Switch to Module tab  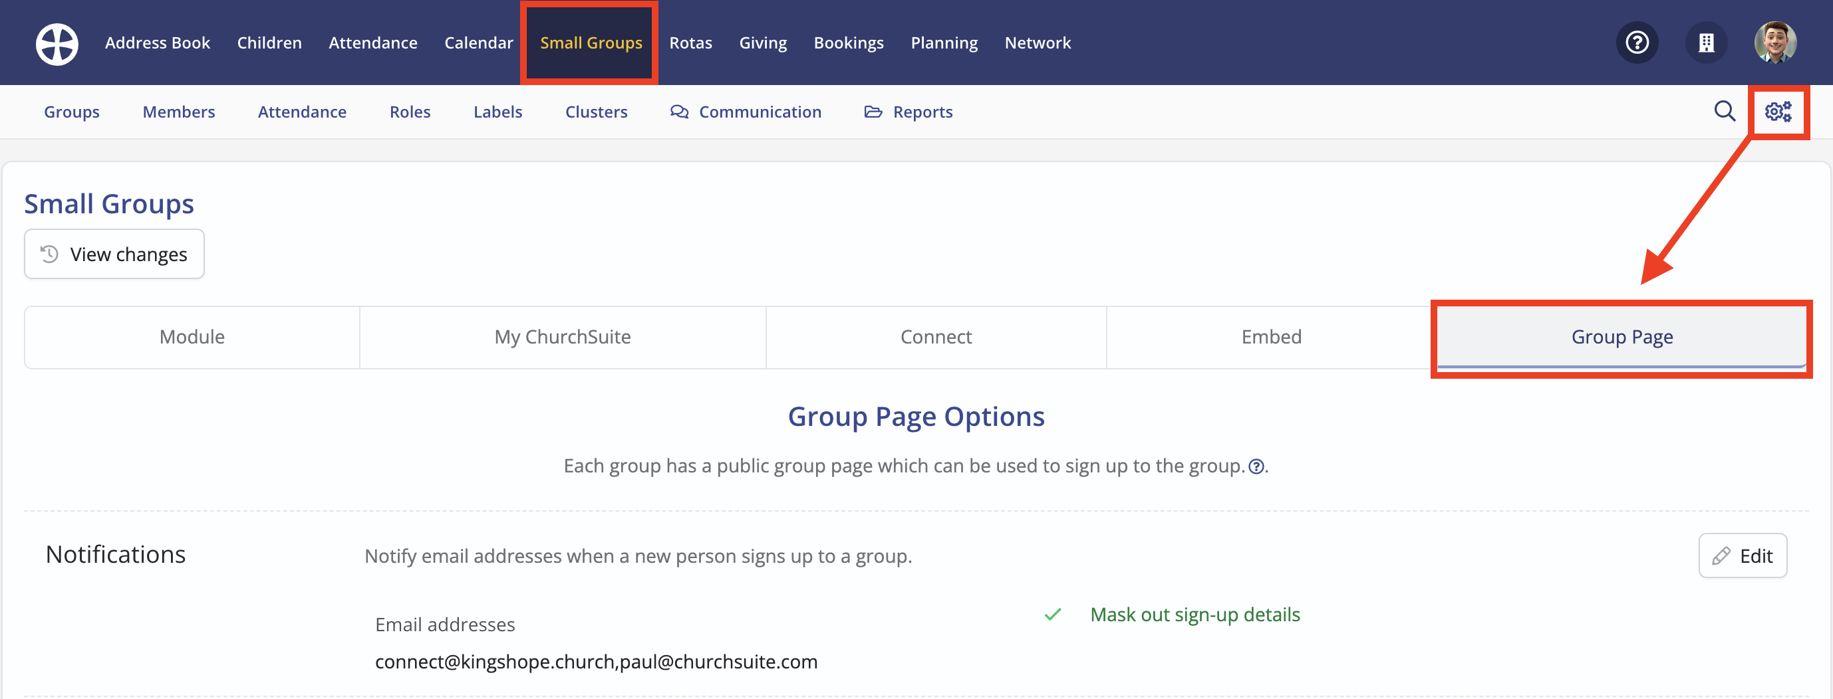click(192, 337)
